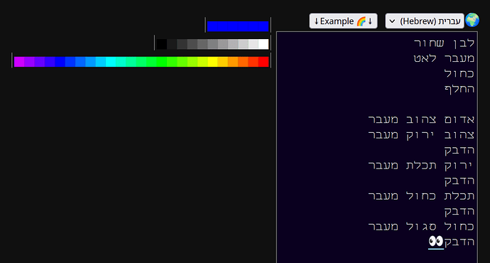Click the white swatch in grayscale gradient
This screenshot has width=490, height=263.
tap(263, 44)
